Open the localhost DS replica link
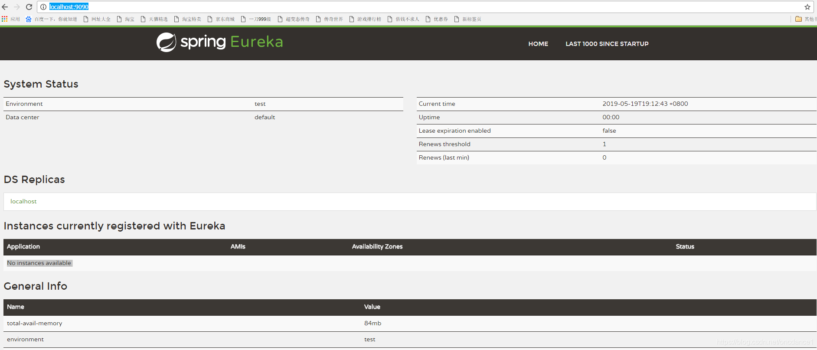 (x=23, y=201)
